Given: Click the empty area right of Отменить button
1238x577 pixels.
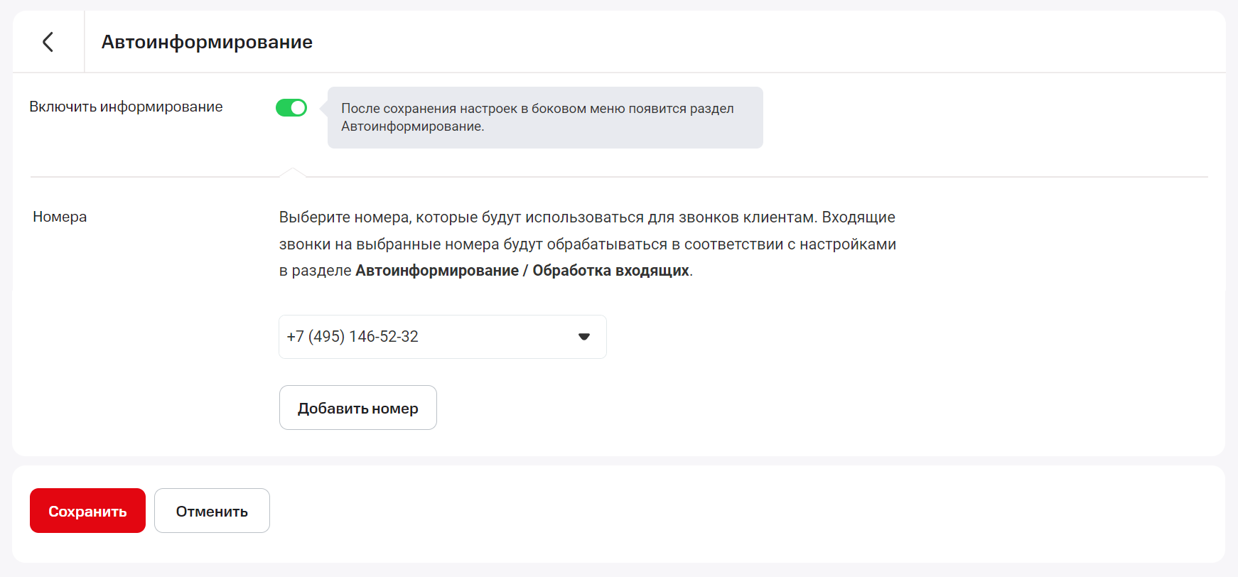Looking at the screenshot, I should click(x=711, y=512).
